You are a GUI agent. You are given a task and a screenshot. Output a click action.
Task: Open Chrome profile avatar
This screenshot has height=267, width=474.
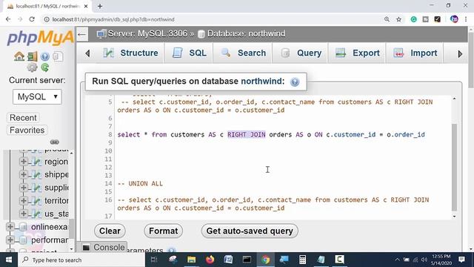pyautogui.click(x=454, y=19)
